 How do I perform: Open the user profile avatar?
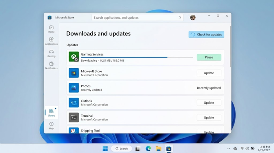pyautogui.click(x=193, y=17)
